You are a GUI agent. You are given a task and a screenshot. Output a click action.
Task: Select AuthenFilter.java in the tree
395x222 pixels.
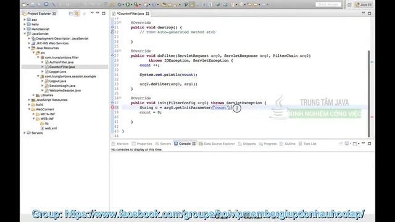(x=61, y=62)
